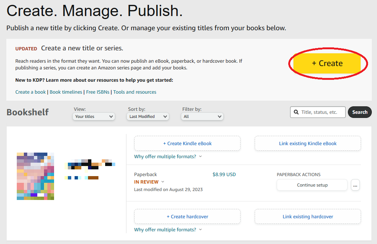Open the Free ISBNs link
The image size is (377, 244).
click(98, 92)
